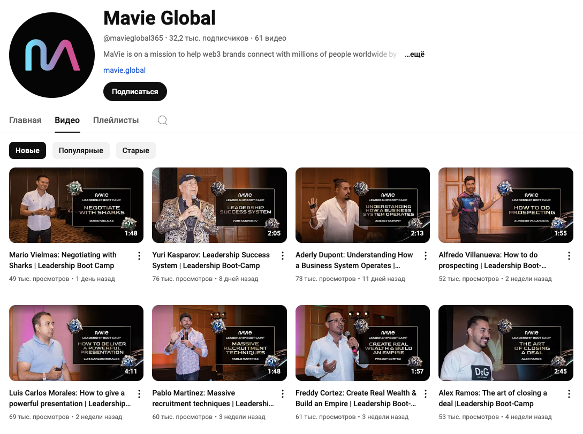Open options menu for Yuri Kasparov video
The image size is (583, 434).
(282, 256)
